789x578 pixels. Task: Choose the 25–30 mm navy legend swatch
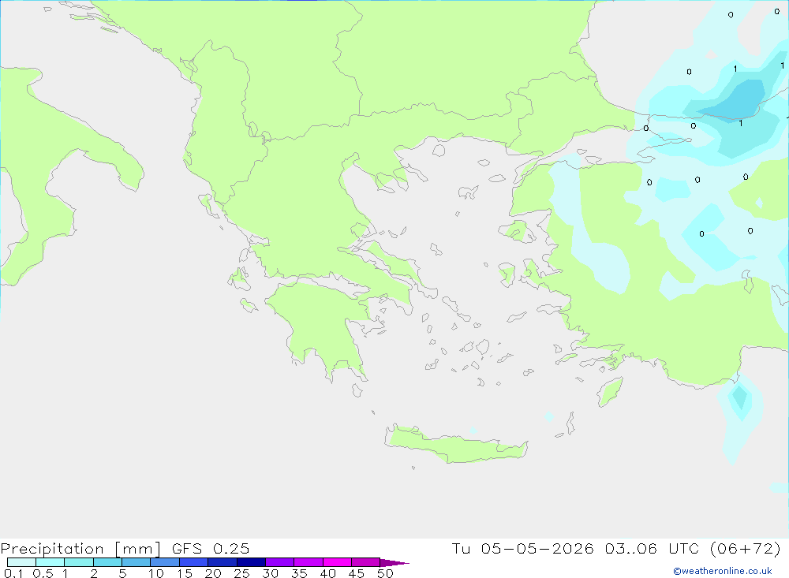251,562
